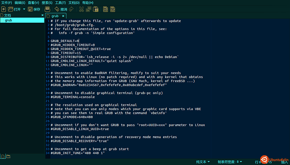Click the find magnifier icon
This screenshot has height=165, width=290.
pyautogui.click(x=105, y=9)
